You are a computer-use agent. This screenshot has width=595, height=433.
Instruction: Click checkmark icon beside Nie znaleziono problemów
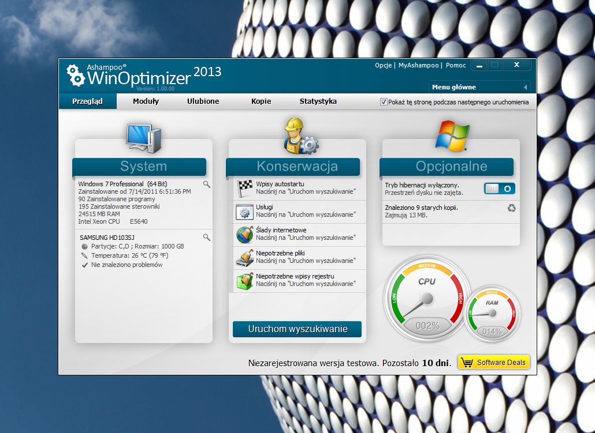point(84,265)
